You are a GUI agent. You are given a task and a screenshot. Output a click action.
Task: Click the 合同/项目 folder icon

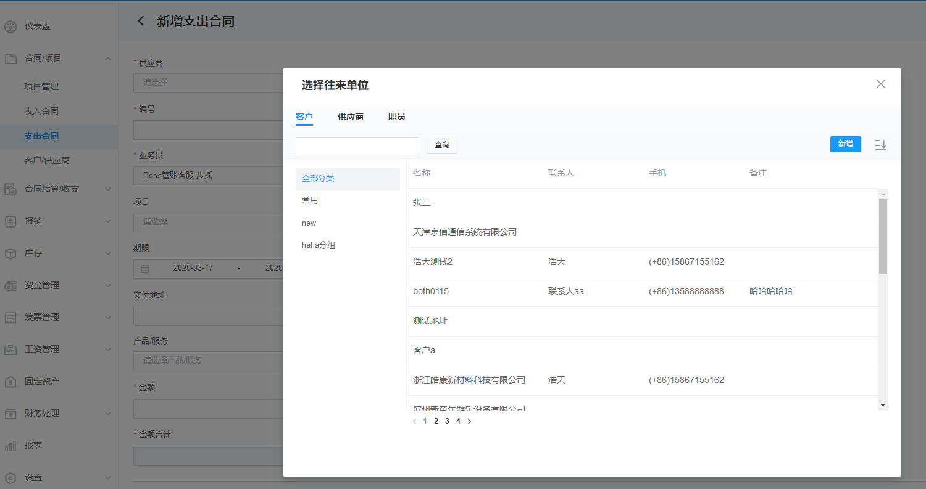tap(10, 59)
